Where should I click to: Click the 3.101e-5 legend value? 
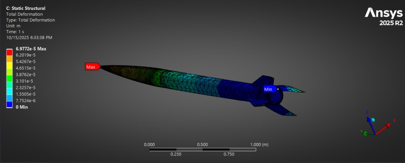coord(24,81)
